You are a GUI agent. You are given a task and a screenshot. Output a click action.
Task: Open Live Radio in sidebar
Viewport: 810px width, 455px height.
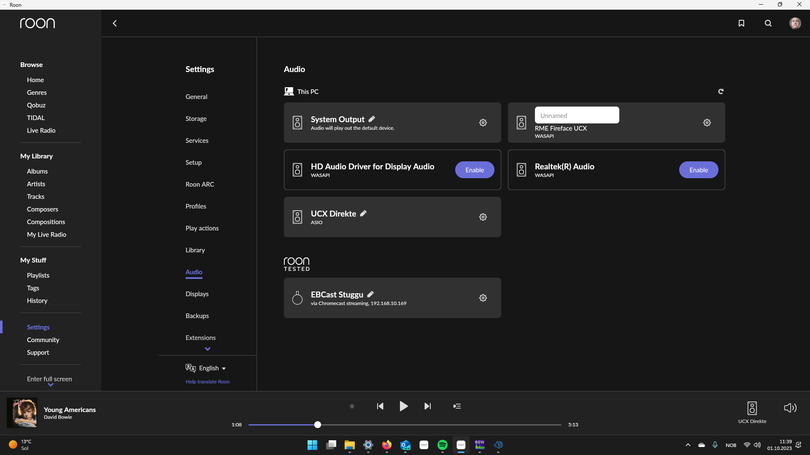click(41, 131)
